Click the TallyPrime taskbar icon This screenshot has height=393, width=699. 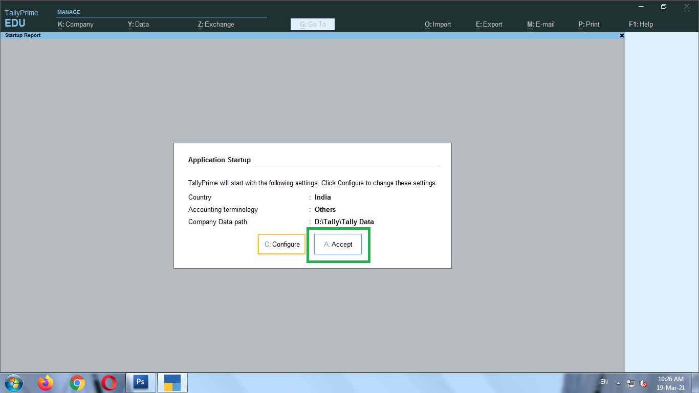click(x=172, y=383)
